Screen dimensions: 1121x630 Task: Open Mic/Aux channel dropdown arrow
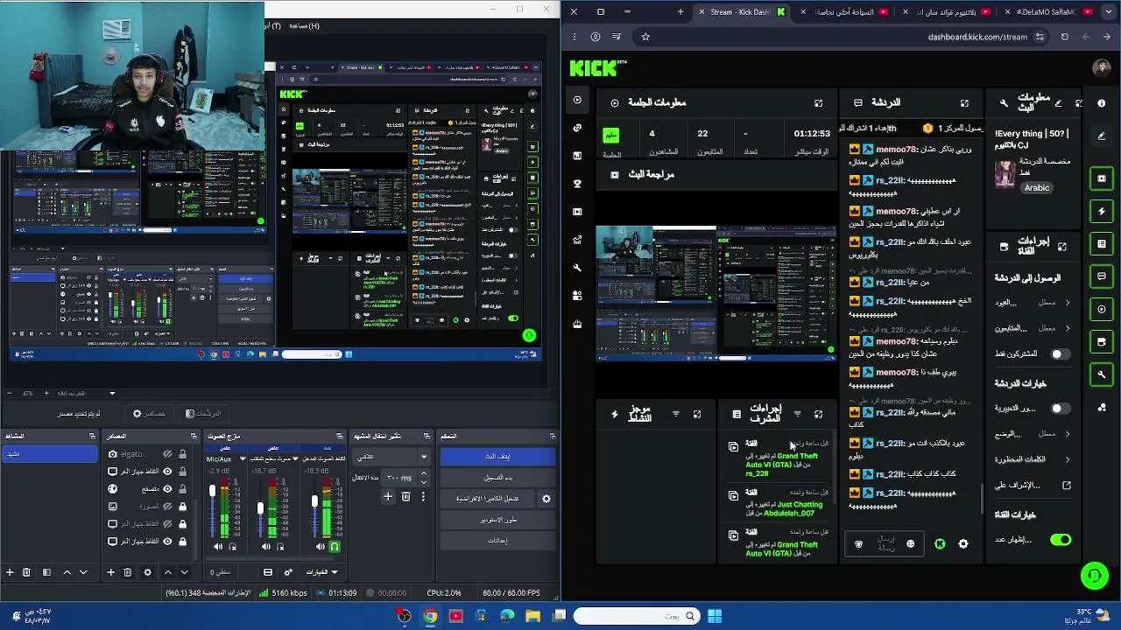(243, 458)
